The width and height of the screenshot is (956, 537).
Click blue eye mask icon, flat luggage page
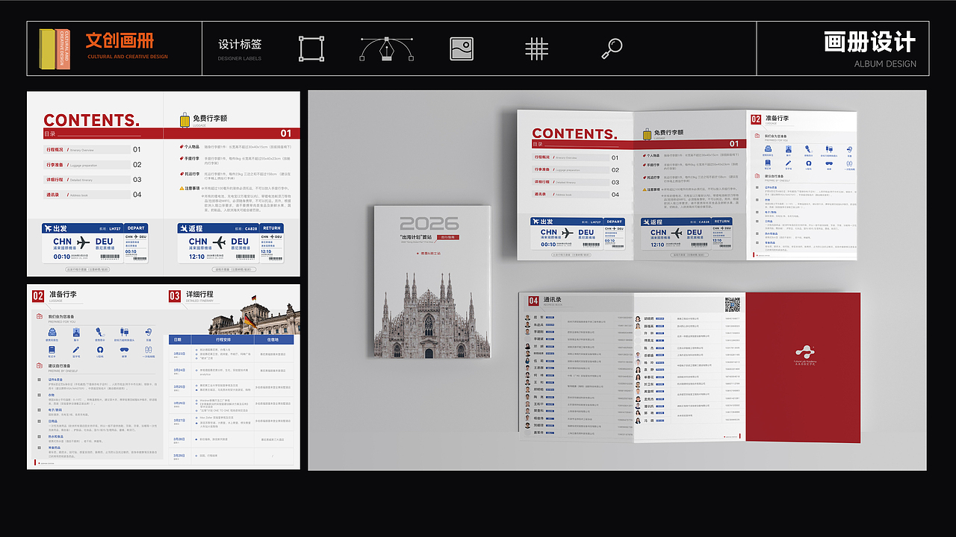[124, 349]
